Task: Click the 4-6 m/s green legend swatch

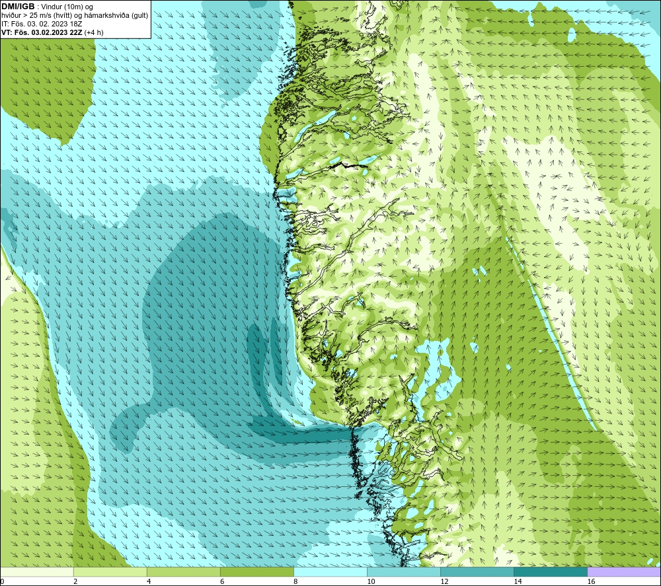Action: click(183, 572)
